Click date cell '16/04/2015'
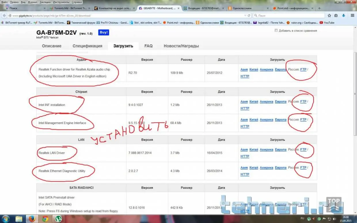 pos(214,153)
